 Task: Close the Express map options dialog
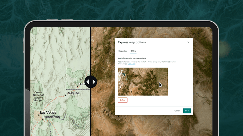pyautogui.click(x=188, y=42)
